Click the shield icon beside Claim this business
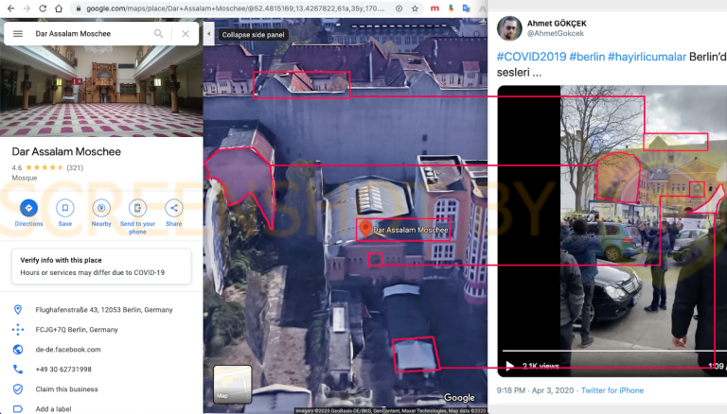Screen dimensions: 727x414 [x=18, y=389]
